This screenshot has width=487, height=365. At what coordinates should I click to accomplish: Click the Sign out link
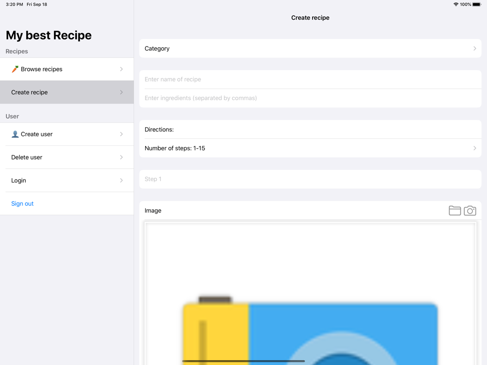click(22, 203)
